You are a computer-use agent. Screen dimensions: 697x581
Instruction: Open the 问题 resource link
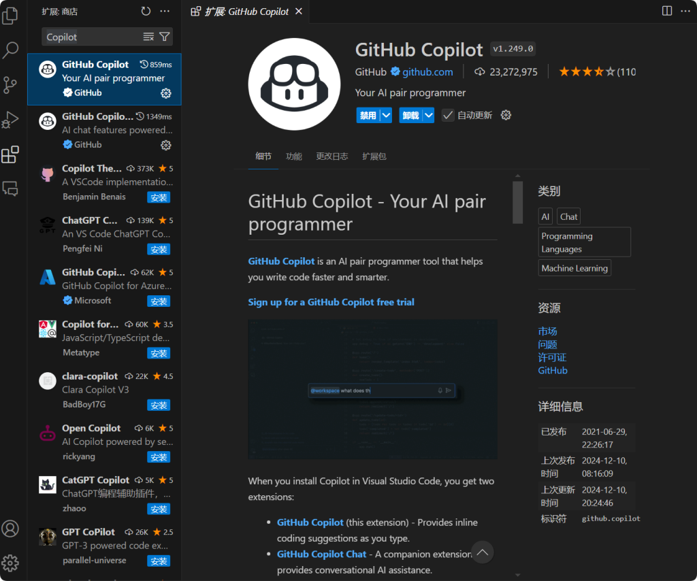547,345
